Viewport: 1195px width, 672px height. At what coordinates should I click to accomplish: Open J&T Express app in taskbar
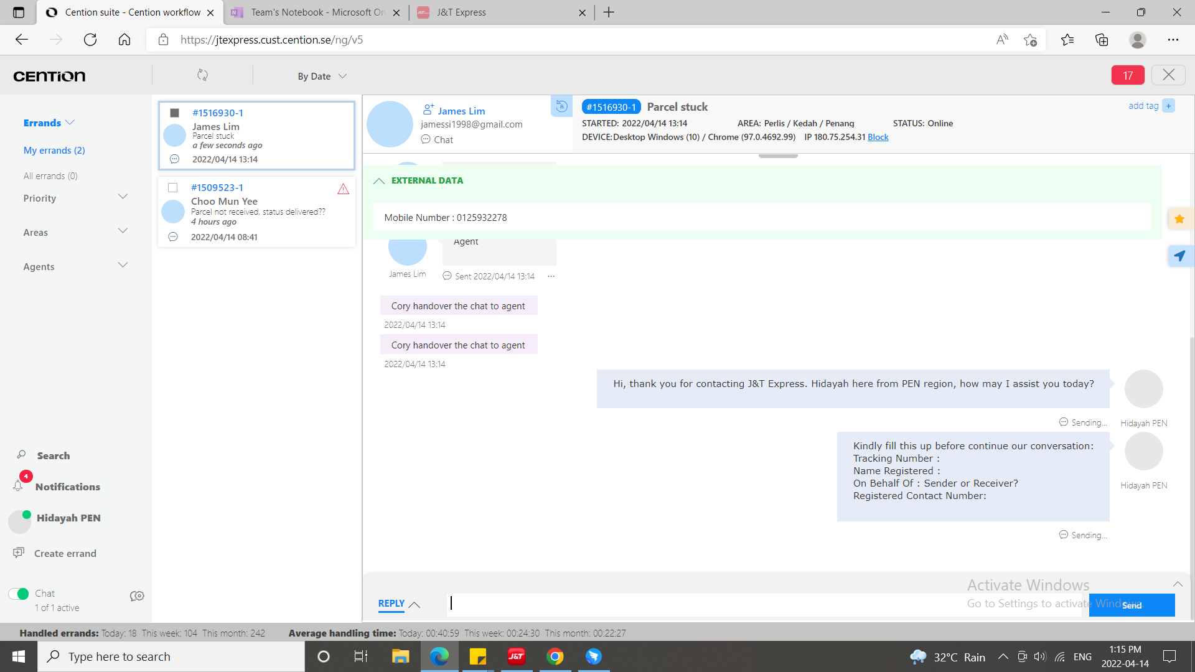[516, 656]
